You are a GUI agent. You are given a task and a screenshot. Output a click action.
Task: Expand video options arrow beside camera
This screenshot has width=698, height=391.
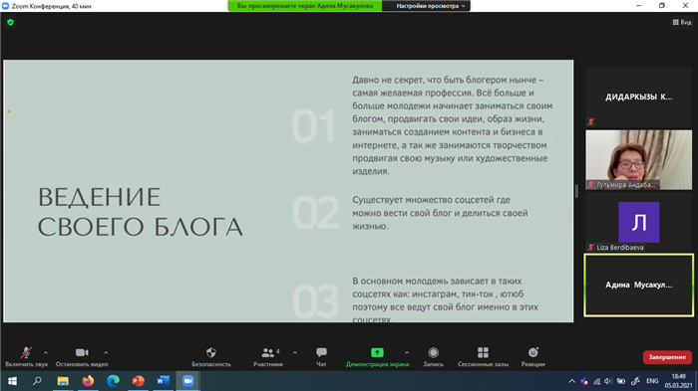pyautogui.click(x=106, y=353)
